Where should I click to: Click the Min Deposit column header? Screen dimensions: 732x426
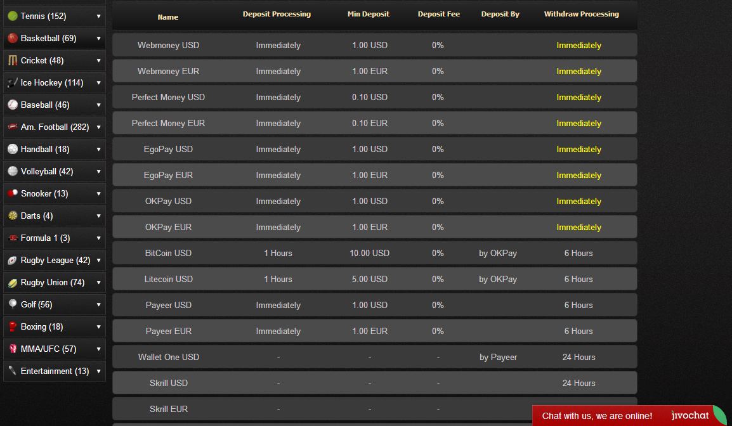(369, 14)
